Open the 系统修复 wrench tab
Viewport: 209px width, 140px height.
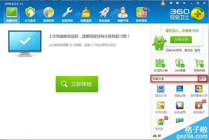tap(67, 15)
